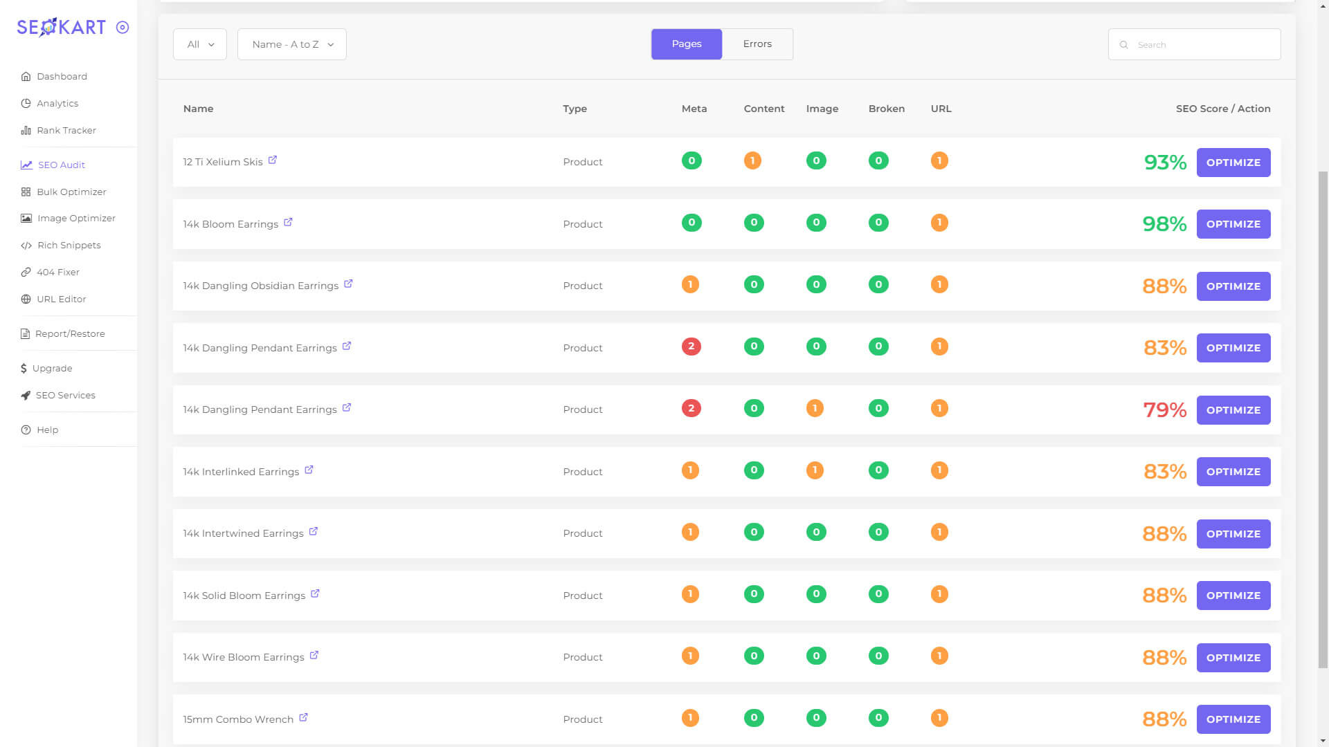Click external link icon beside 14k Bloom Earrings
1329x747 pixels.
288,222
